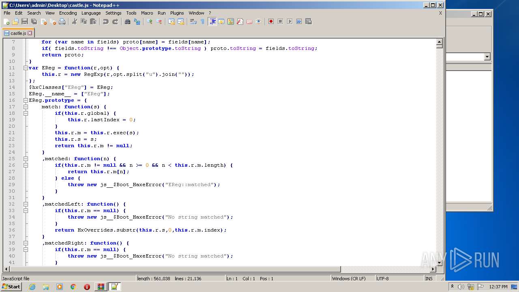The image size is (519, 292).
Task: Click the vertical scrollbar up arrow
Action: coord(439,42)
